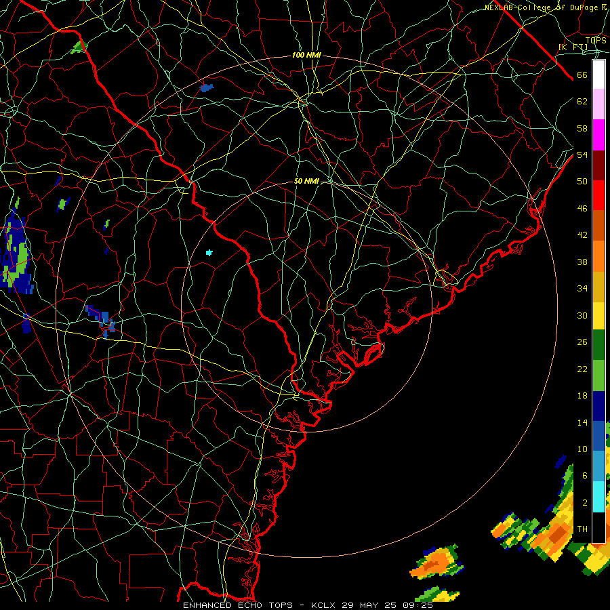Click the "100 NMI" range ring label
The height and width of the screenshot is (610, 610).
[x=306, y=56]
